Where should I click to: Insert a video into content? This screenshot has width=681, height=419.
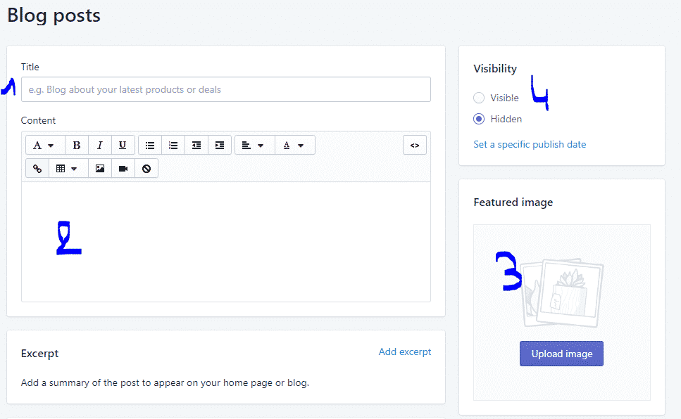point(123,169)
